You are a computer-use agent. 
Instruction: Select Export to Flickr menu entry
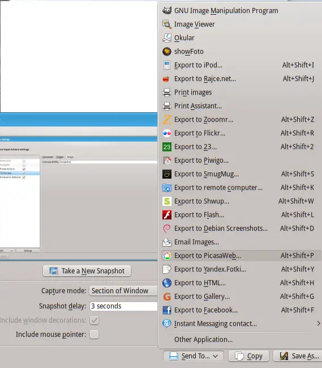pos(241,133)
